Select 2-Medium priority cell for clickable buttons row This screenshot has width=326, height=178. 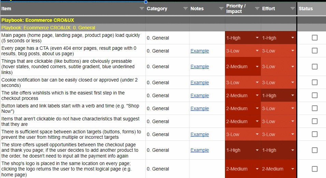click(243, 66)
